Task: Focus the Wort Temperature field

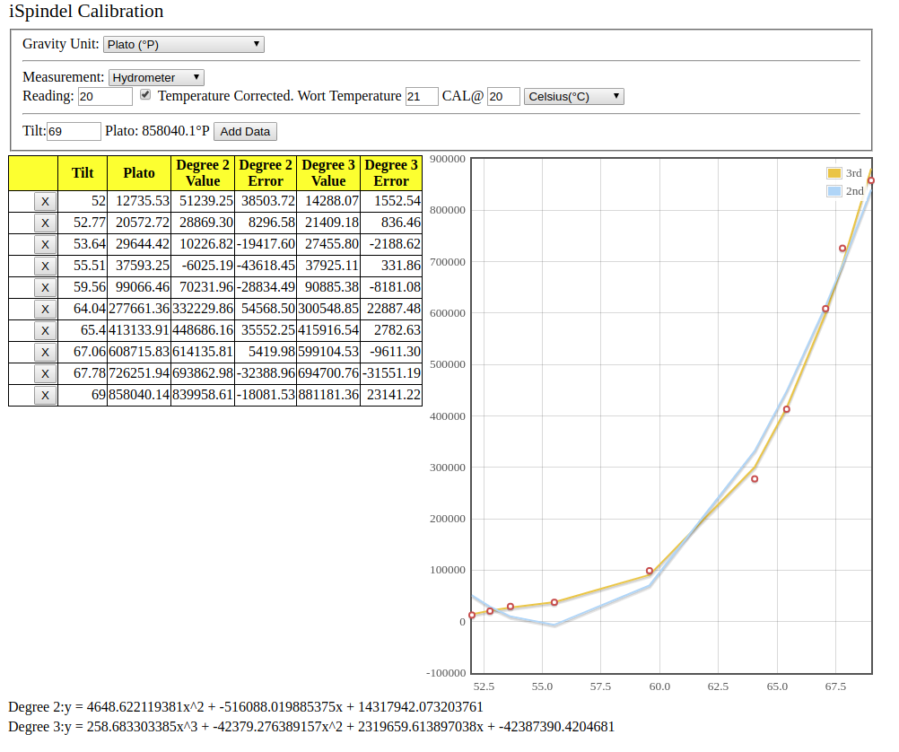Action: [422, 96]
